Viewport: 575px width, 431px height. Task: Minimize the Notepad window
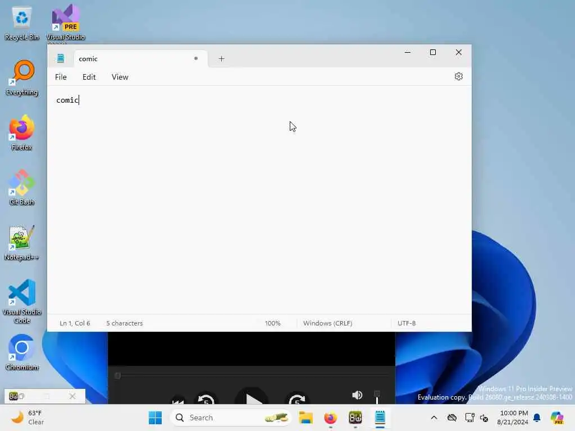tap(408, 52)
